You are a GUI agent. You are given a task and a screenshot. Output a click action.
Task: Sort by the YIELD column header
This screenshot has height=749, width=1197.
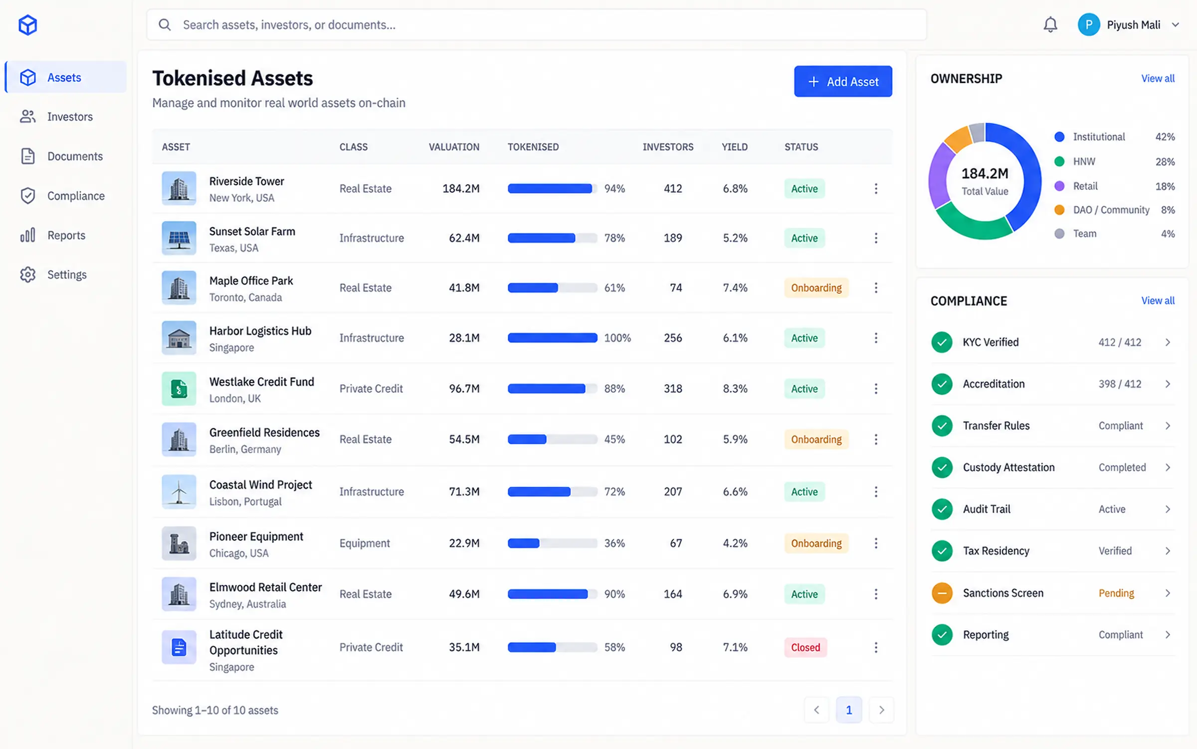tap(735, 147)
